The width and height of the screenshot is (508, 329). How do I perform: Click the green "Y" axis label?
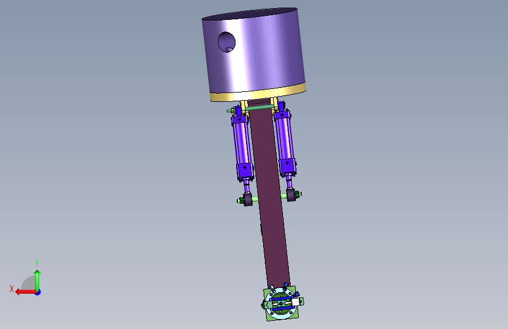tap(37, 263)
